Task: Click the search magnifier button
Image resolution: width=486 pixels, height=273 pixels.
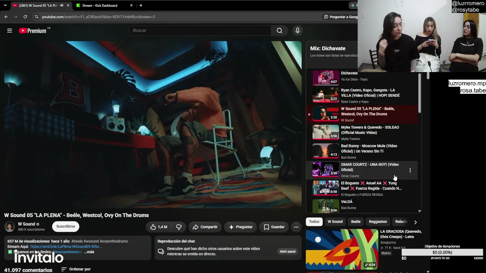Action: coord(279,30)
